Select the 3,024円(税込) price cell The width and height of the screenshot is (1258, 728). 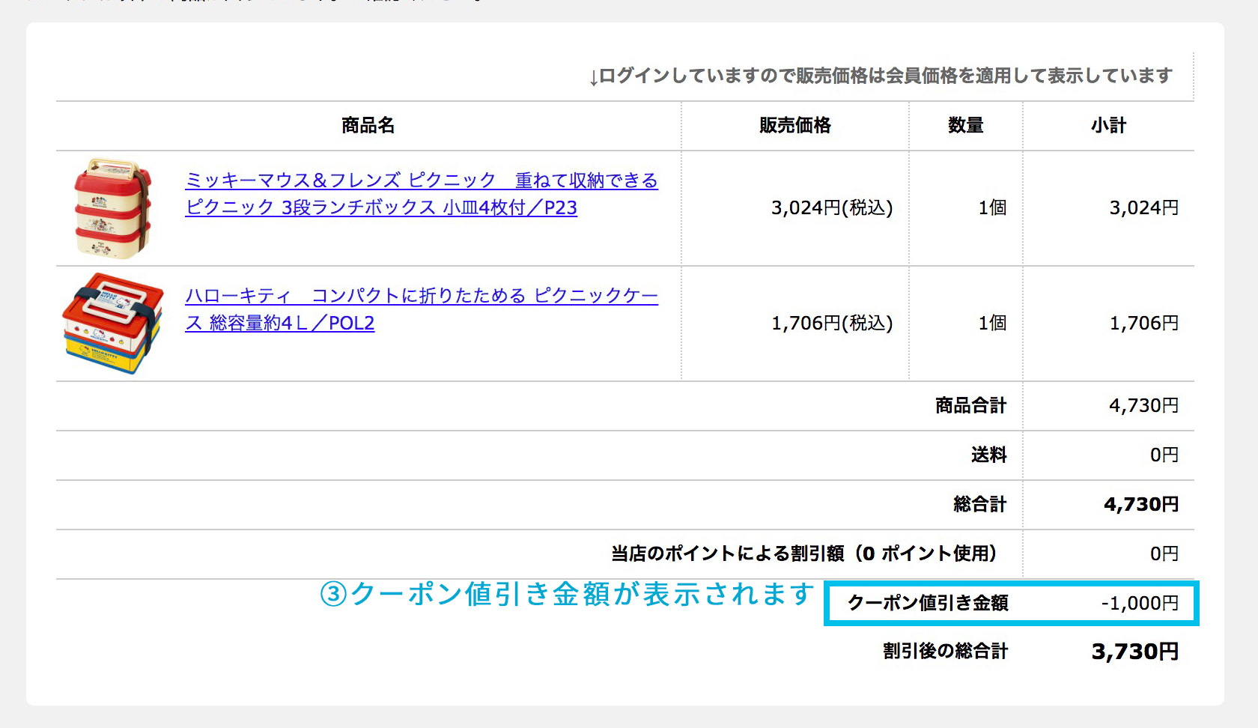832,207
